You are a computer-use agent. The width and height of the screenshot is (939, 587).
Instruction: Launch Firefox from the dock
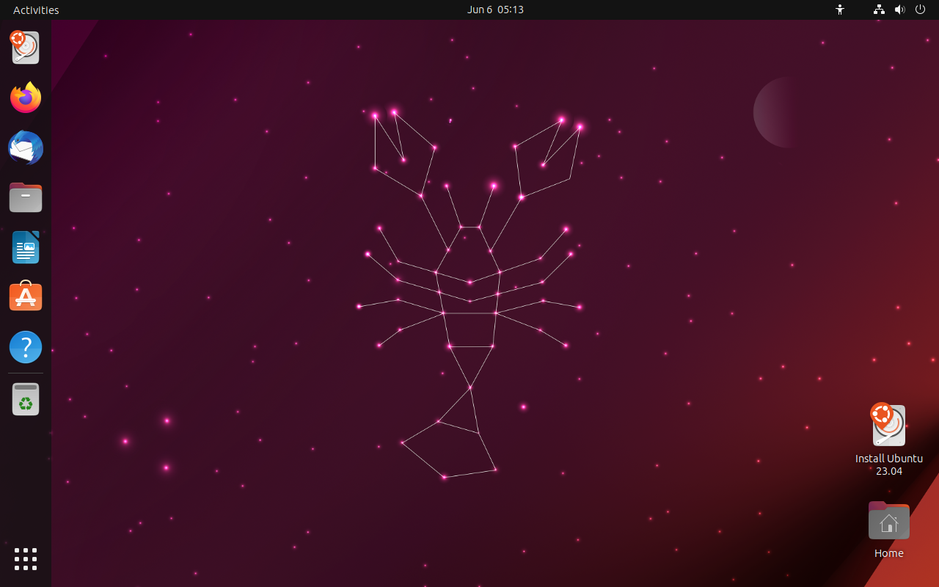25,97
